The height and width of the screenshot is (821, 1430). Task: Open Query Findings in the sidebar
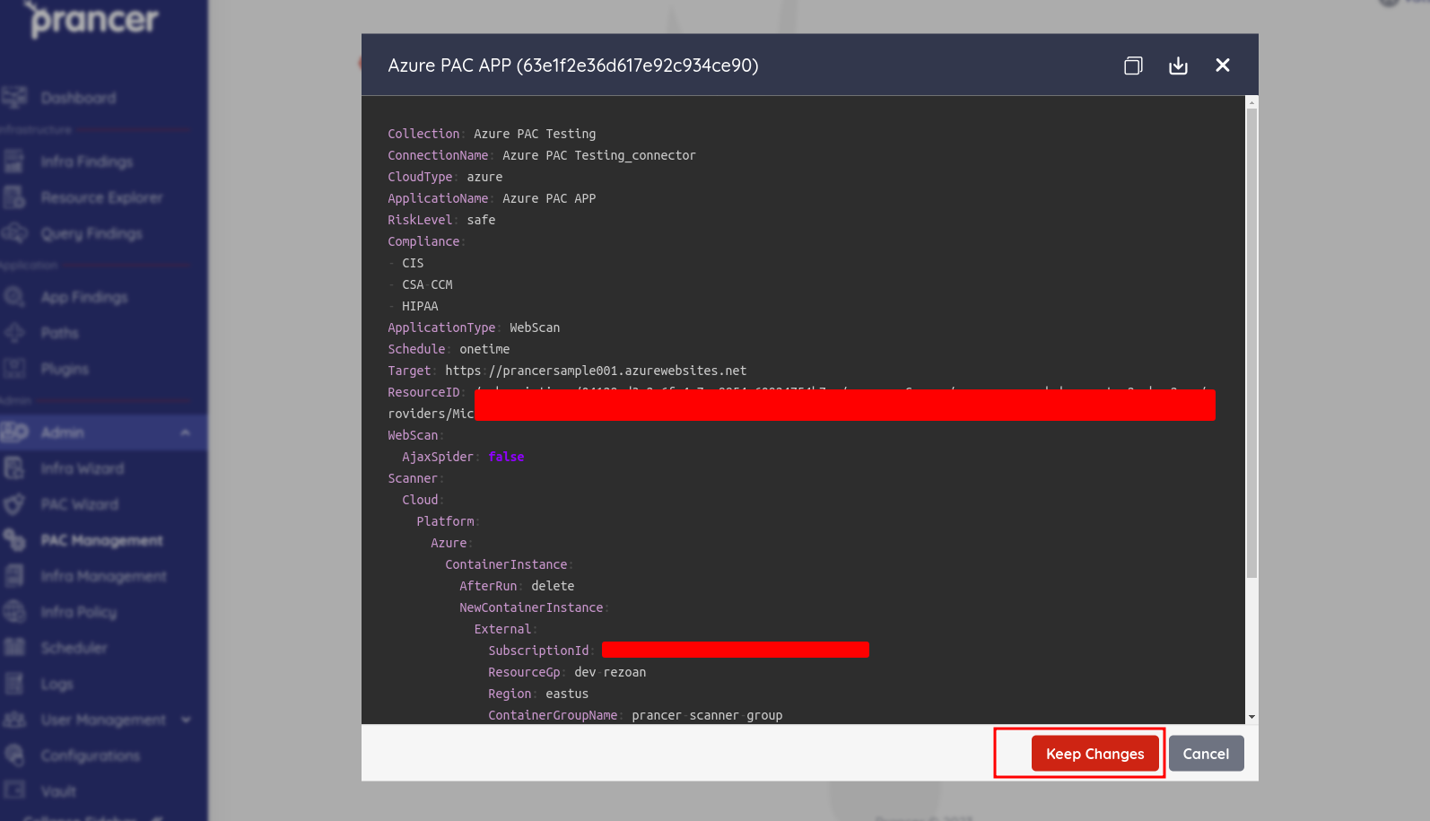92,233
